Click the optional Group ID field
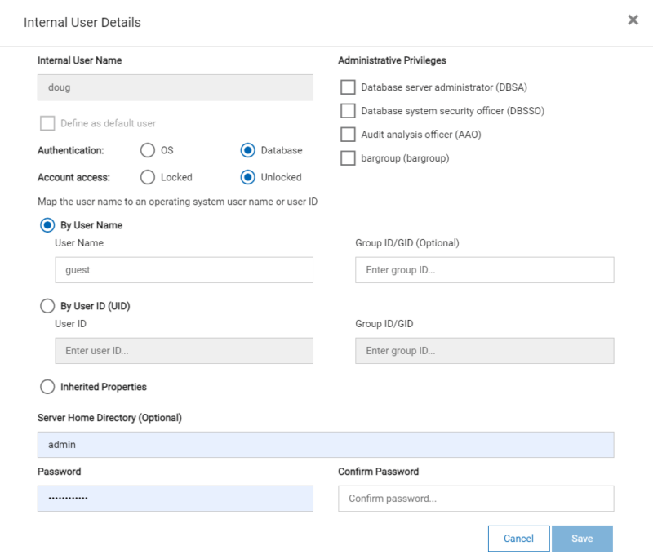The height and width of the screenshot is (559, 653). [484, 269]
